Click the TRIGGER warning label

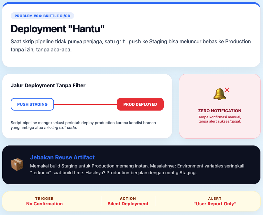44,199
